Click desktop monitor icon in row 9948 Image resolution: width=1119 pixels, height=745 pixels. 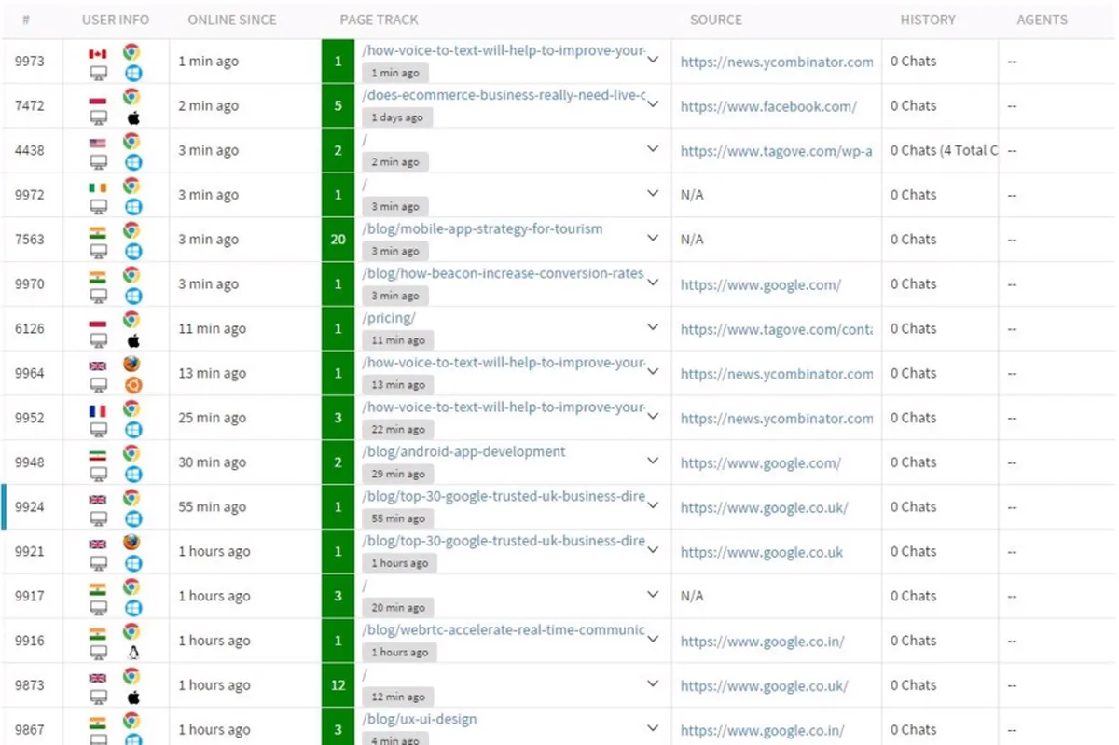point(98,475)
